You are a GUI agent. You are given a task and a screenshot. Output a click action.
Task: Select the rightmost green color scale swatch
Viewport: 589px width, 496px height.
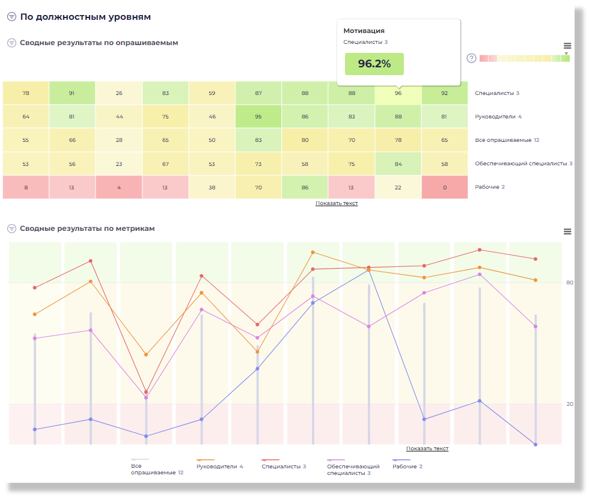(565, 59)
